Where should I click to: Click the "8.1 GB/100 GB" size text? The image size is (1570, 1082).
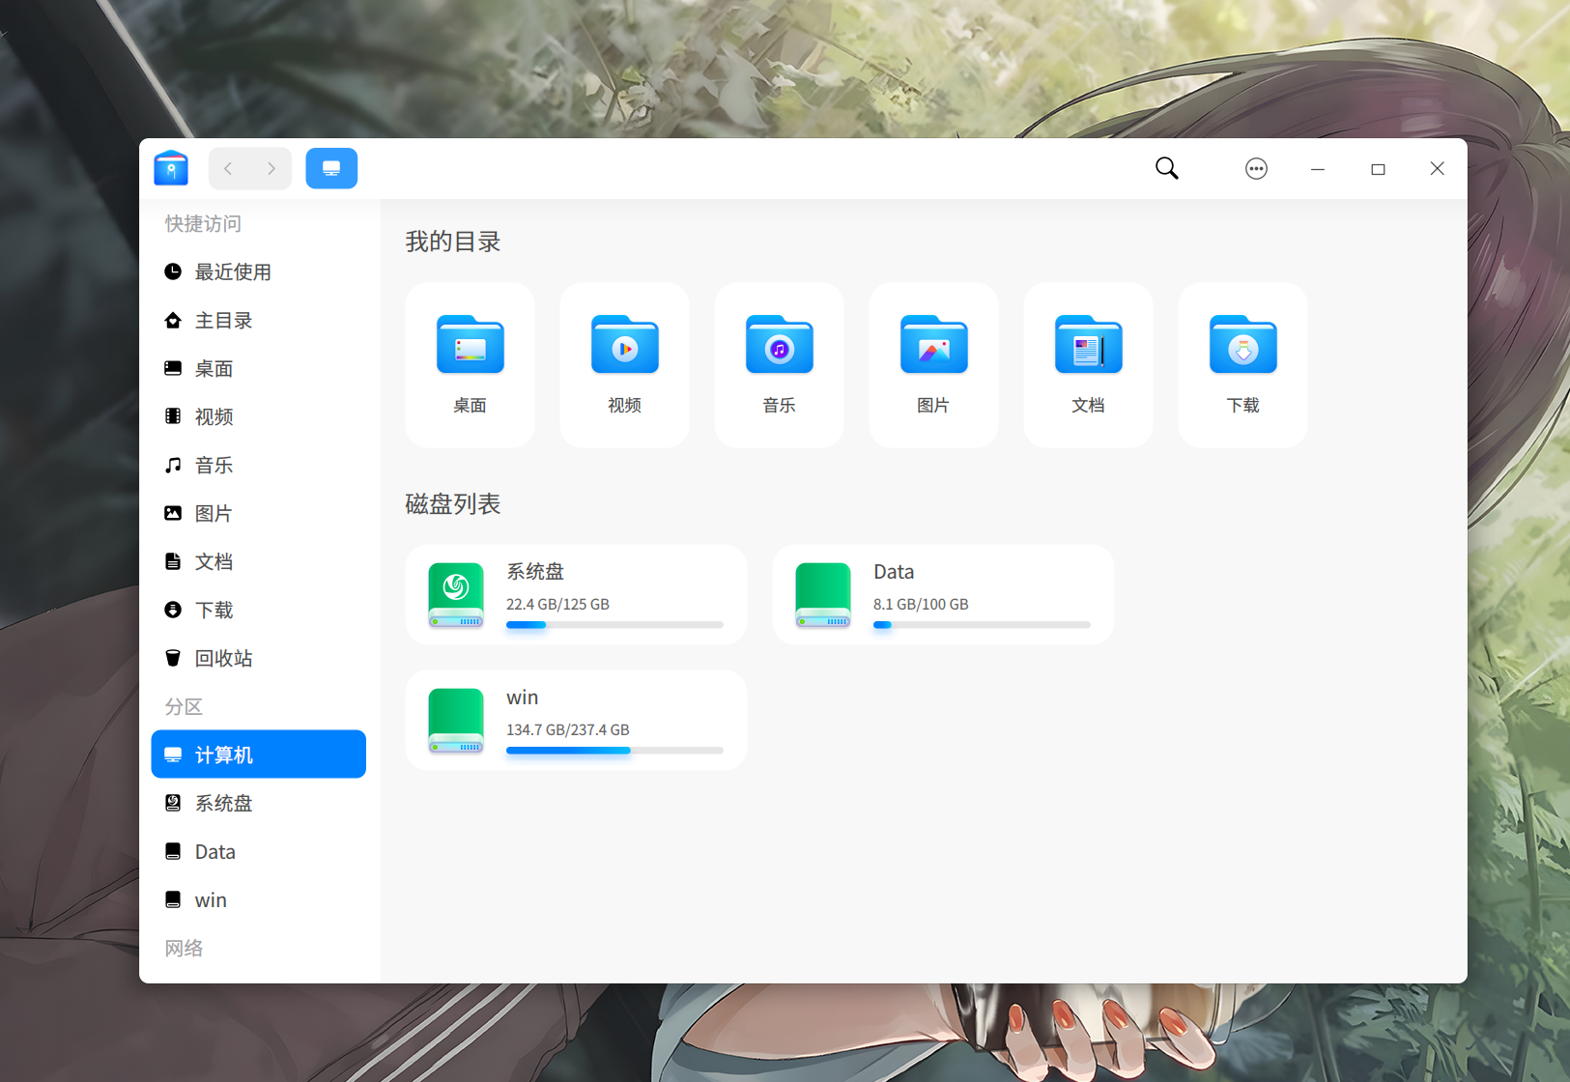point(921,604)
